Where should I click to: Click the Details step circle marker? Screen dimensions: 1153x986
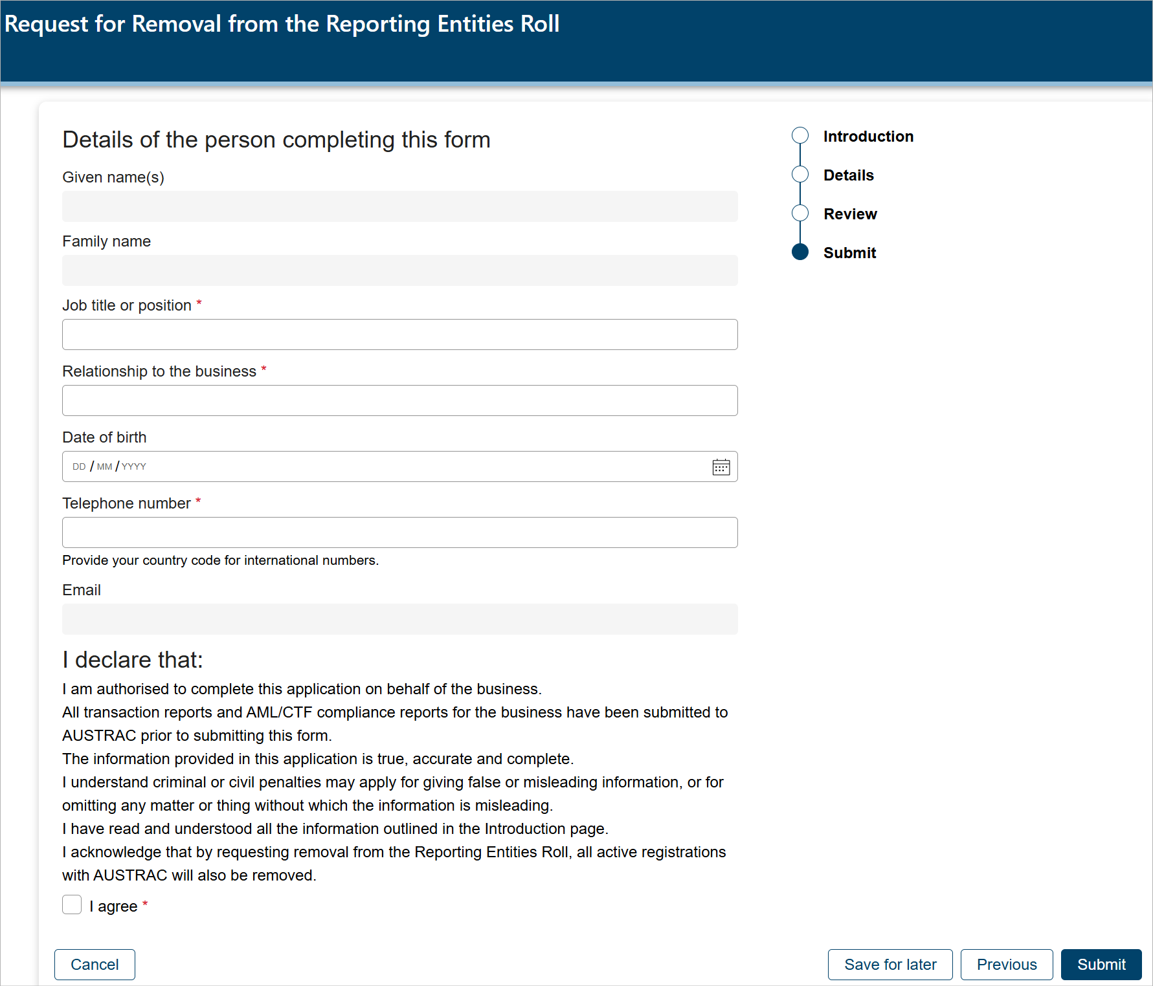click(800, 175)
